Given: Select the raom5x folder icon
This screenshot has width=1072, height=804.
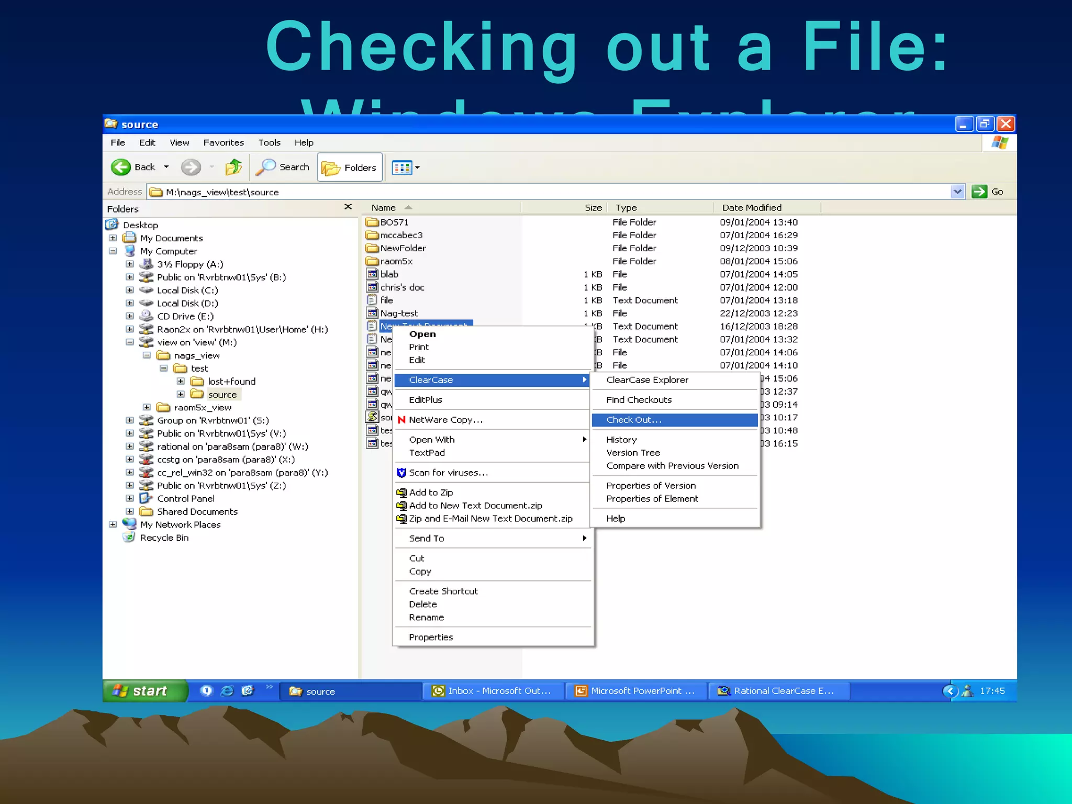Looking at the screenshot, I should (x=372, y=261).
